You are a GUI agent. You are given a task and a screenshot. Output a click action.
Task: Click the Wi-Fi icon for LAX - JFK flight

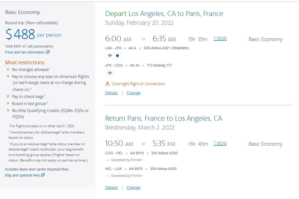click(110, 56)
